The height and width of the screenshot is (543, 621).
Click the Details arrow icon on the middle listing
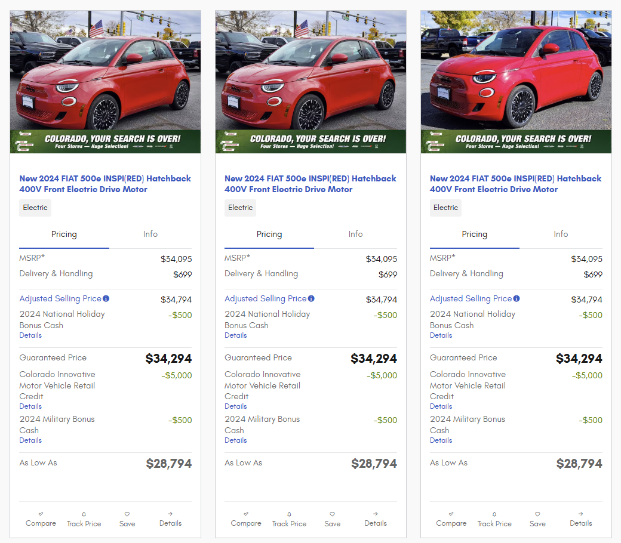(376, 514)
